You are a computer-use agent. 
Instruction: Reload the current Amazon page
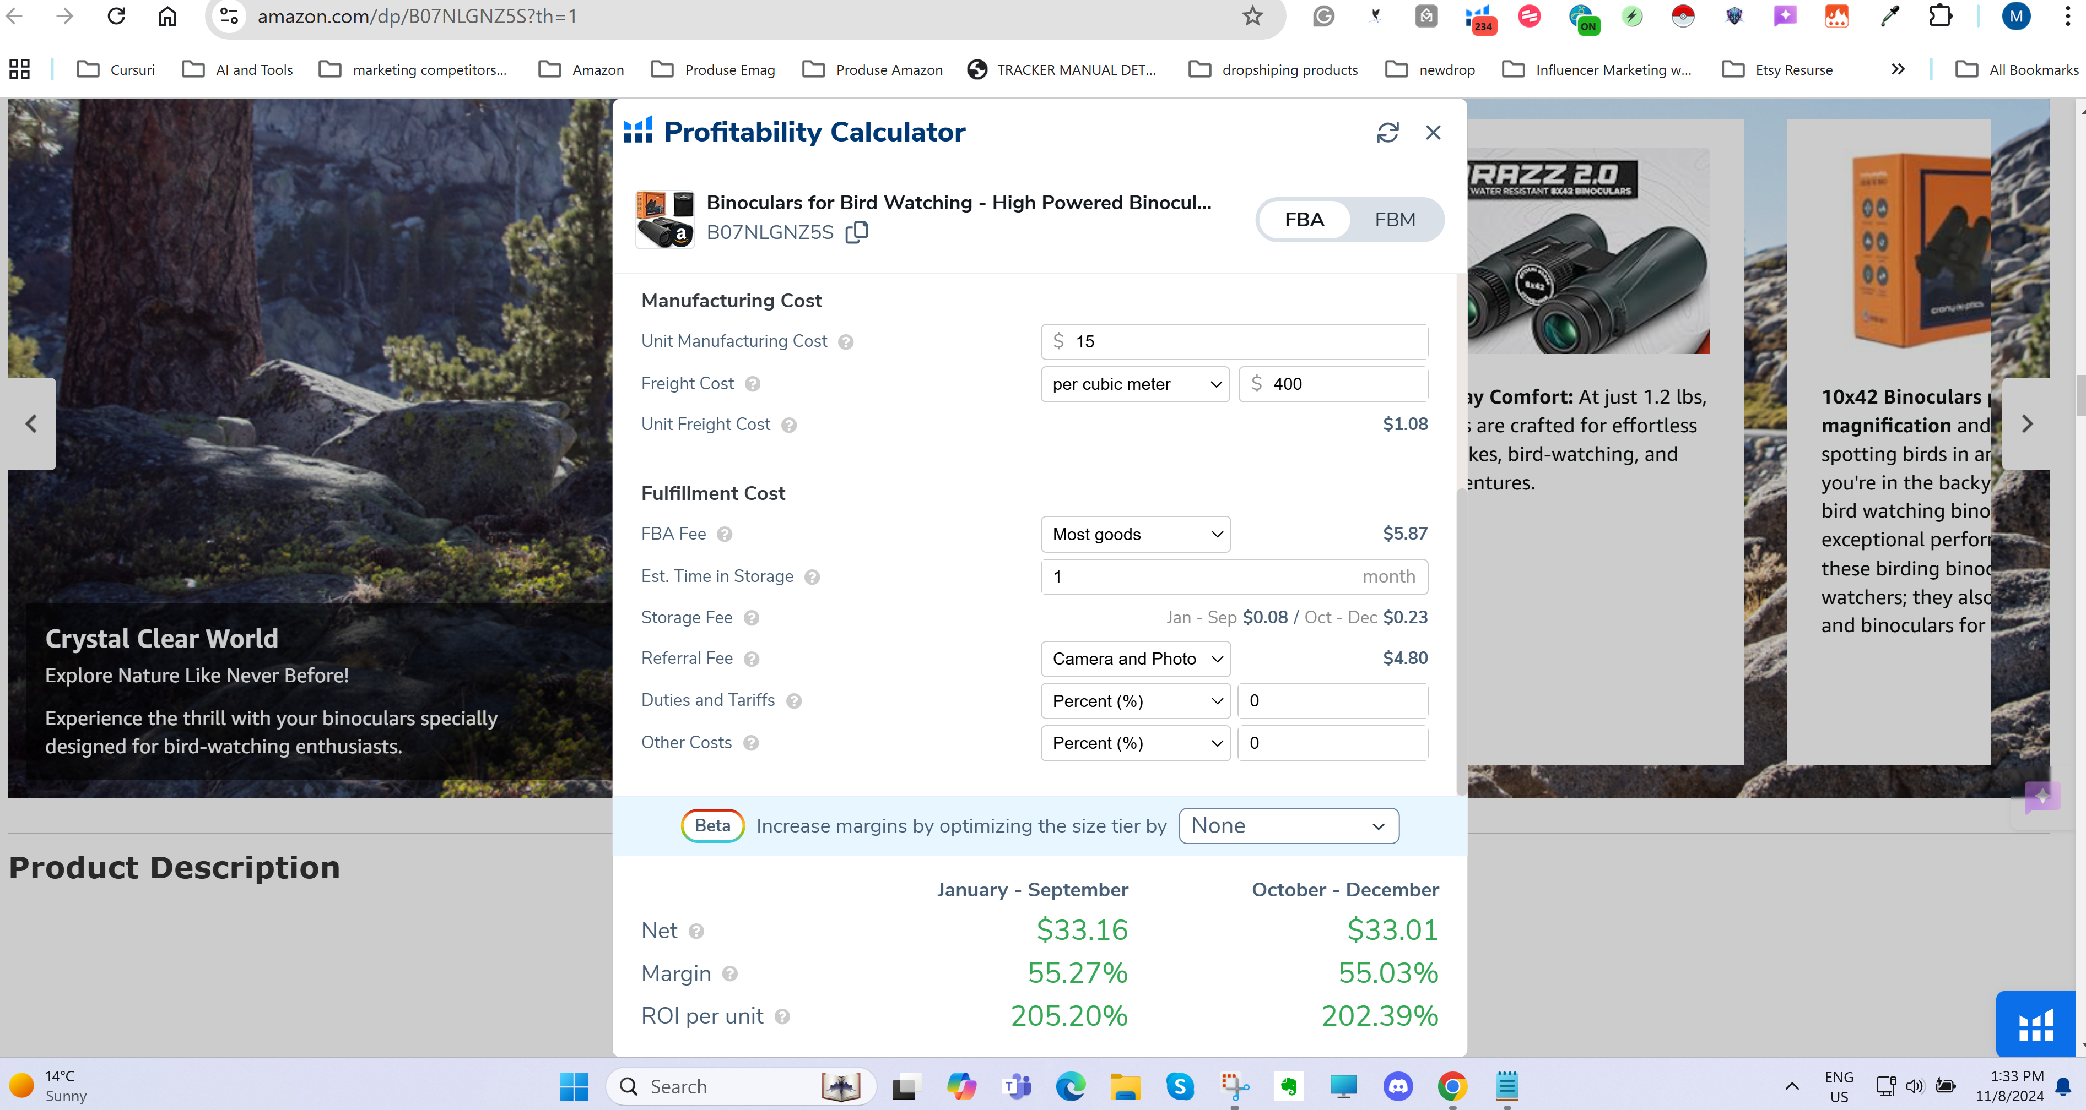click(x=117, y=16)
